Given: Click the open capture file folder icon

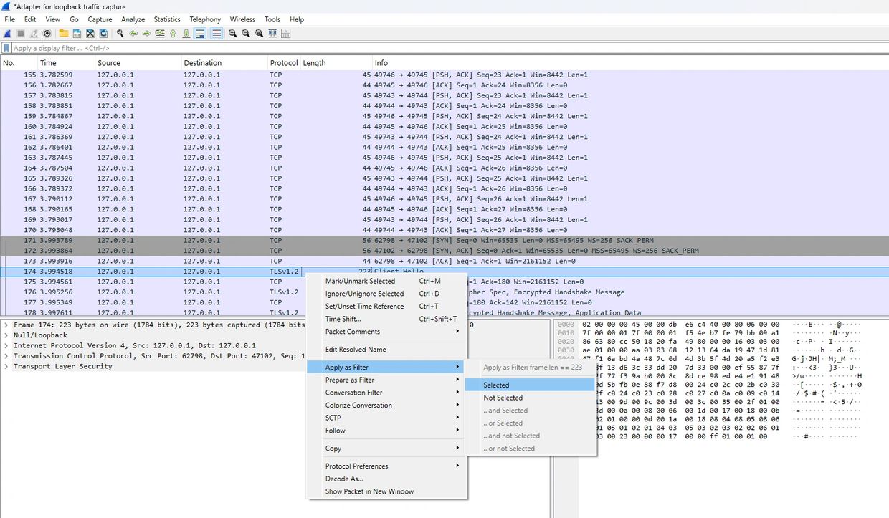Looking at the screenshot, I should coord(64,34).
